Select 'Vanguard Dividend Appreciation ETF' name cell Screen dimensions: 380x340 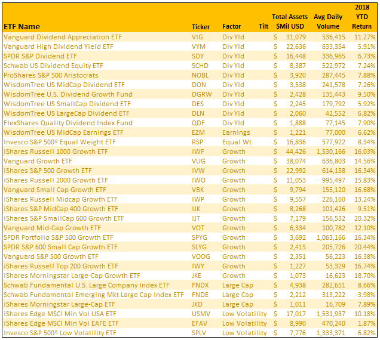point(63,37)
